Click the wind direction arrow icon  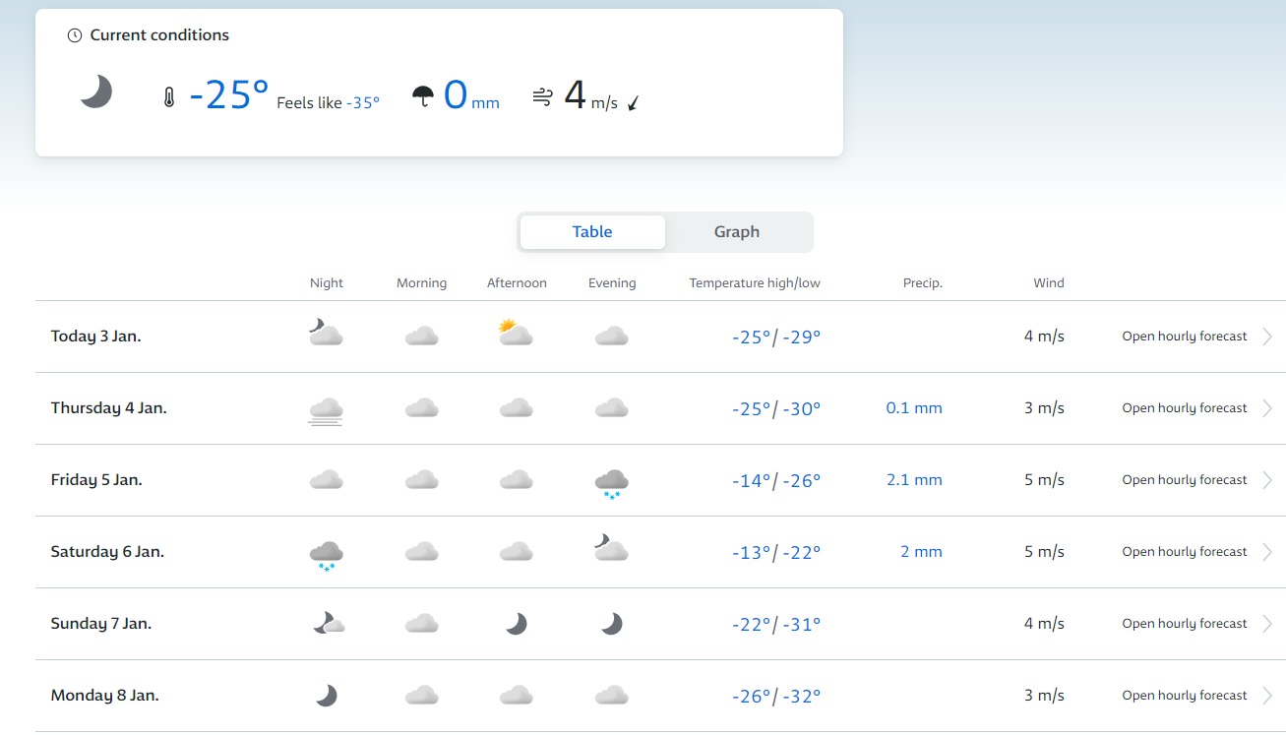point(634,102)
